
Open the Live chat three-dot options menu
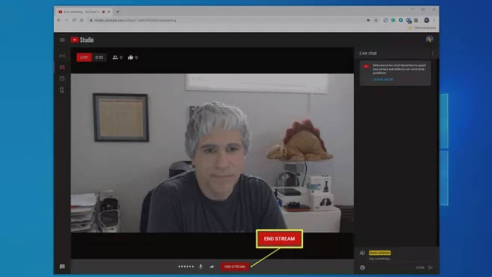(432, 53)
